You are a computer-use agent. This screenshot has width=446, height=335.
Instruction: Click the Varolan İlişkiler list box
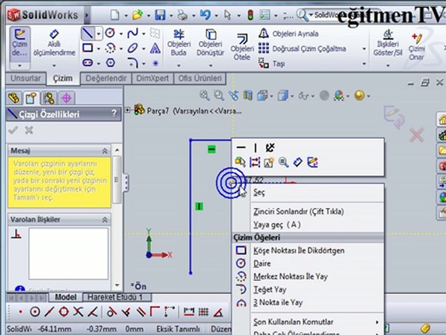tap(68, 254)
